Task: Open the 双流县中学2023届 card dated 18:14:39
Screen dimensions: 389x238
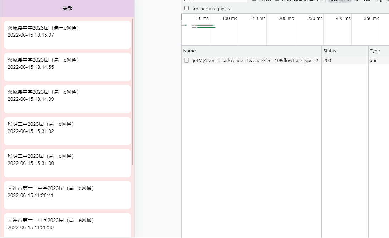Action: tap(68, 99)
